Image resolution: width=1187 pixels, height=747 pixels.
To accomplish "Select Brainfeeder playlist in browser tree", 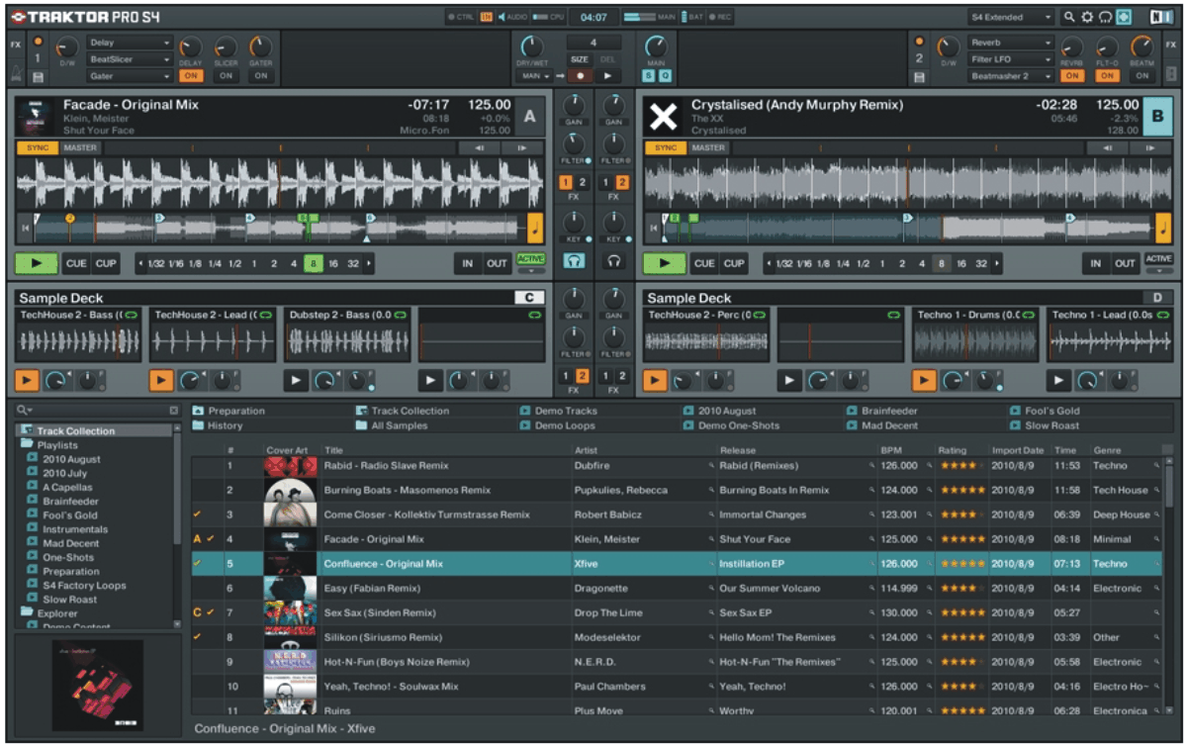I will pos(69,502).
